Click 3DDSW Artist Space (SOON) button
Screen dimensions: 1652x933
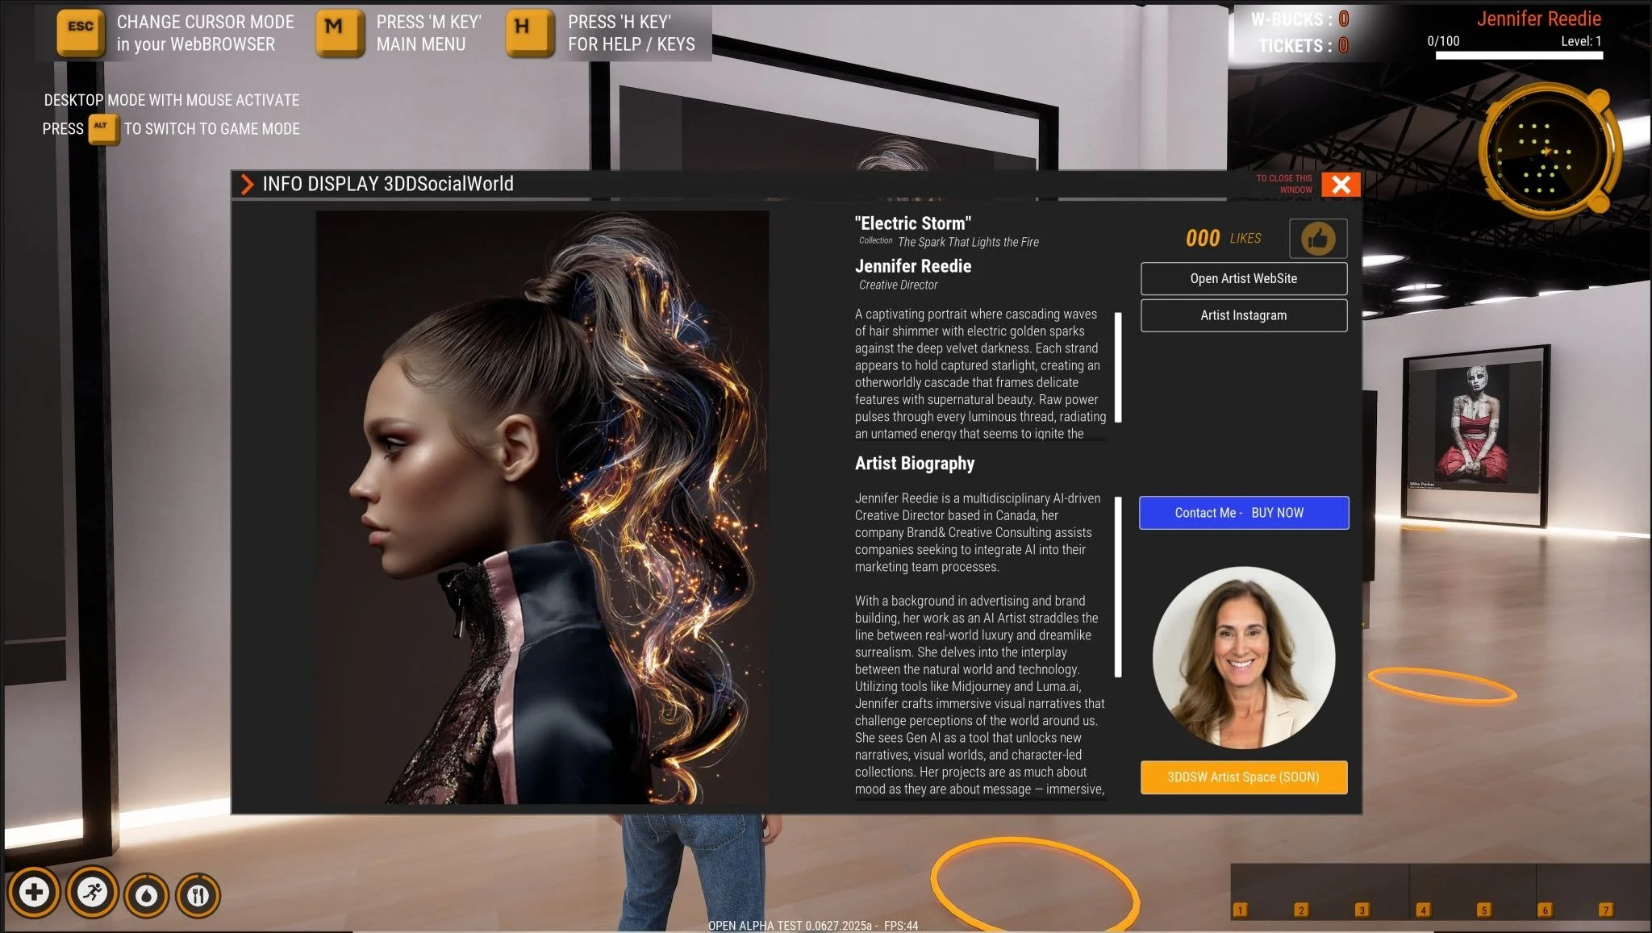[1244, 777]
